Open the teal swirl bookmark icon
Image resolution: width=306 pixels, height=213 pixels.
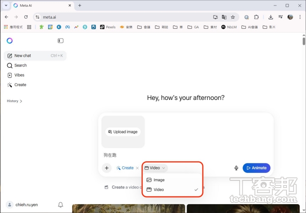tap(85, 27)
